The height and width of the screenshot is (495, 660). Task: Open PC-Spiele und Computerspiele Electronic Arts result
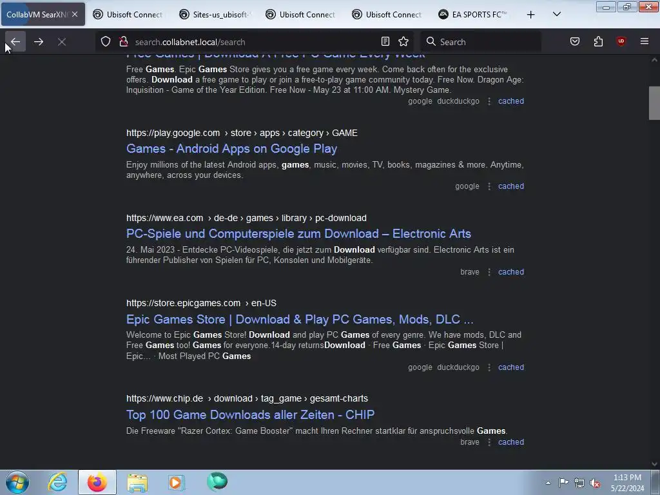[x=298, y=233]
